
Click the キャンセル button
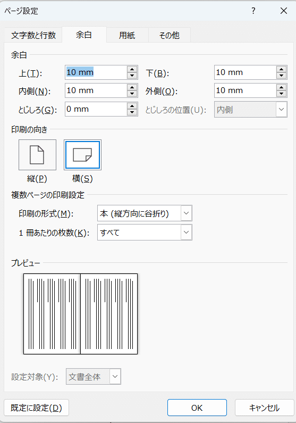click(264, 408)
